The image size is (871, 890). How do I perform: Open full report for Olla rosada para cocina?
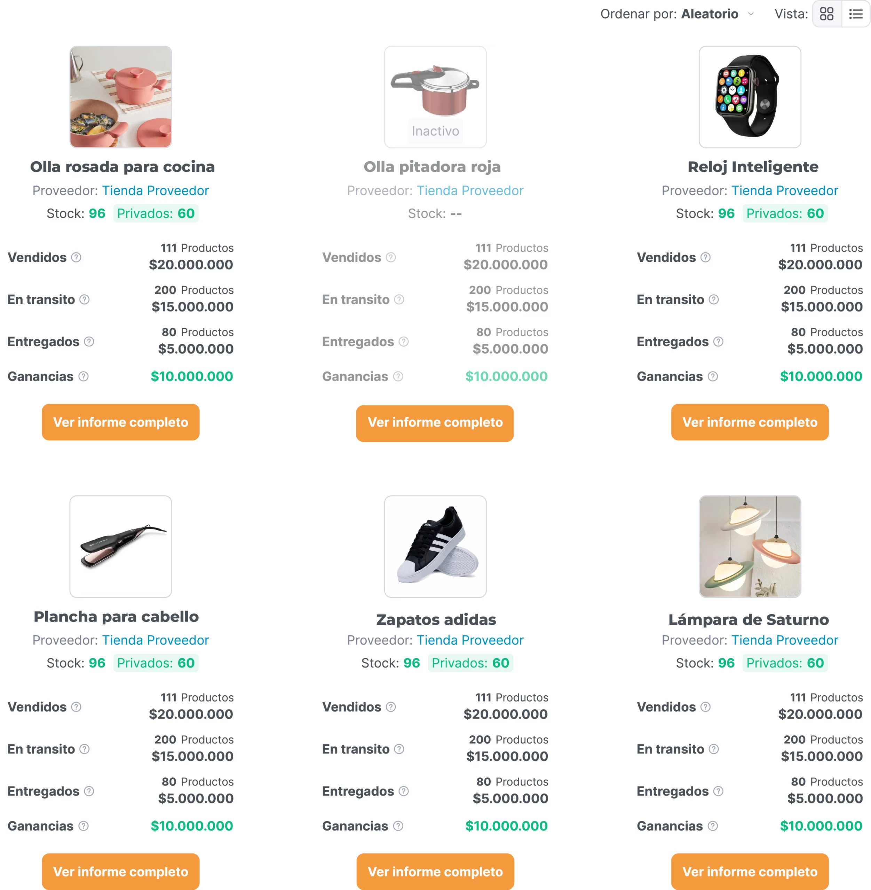pyautogui.click(x=121, y=422)
